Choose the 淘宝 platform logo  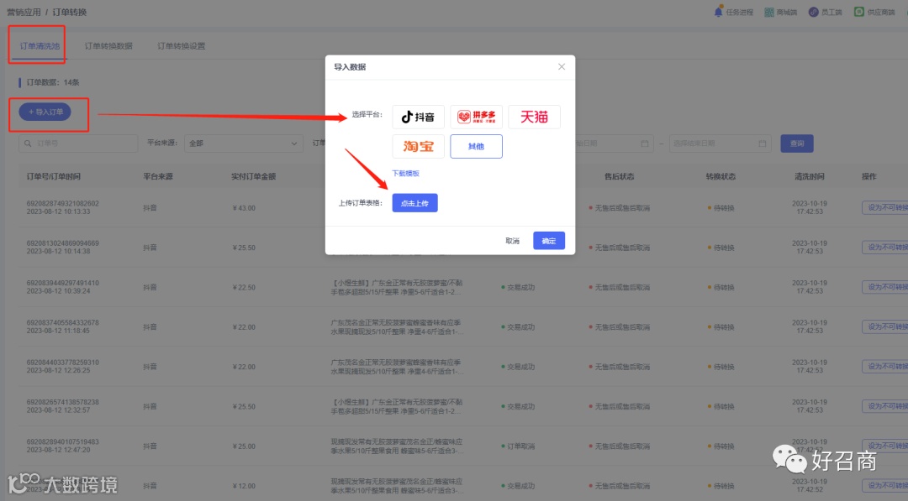418,146
